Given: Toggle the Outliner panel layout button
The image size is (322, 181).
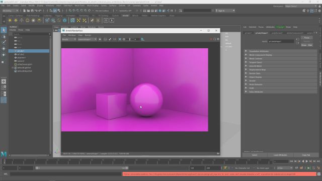Looking at the screenshot, I should (x=4, y=101).
